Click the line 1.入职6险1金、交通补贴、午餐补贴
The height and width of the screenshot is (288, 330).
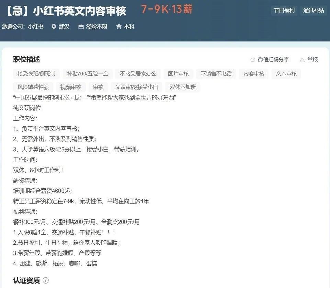64,232
